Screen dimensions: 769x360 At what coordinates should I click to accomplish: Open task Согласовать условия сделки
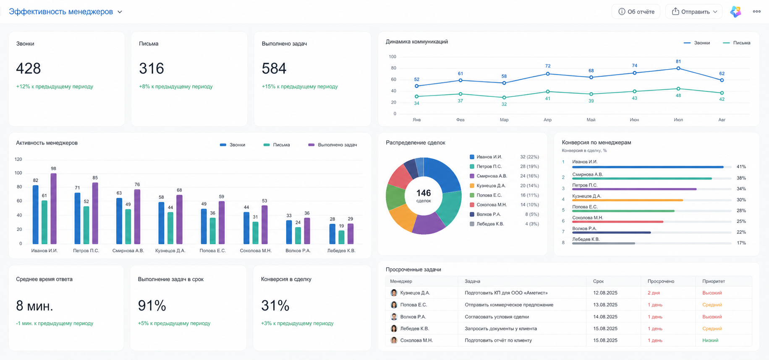coord(497,317)
